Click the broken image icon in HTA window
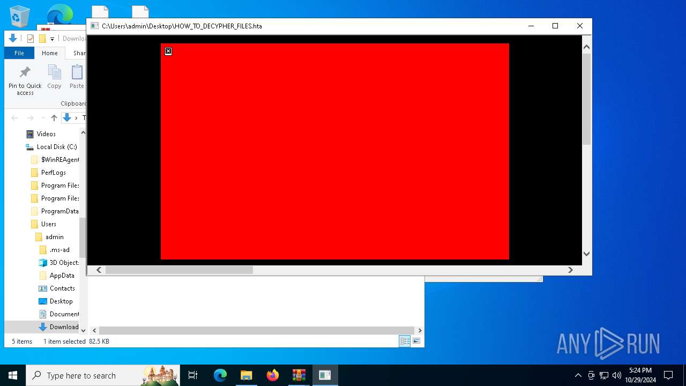The width and height of the screenshot is (686, 386). coord(168,51)
